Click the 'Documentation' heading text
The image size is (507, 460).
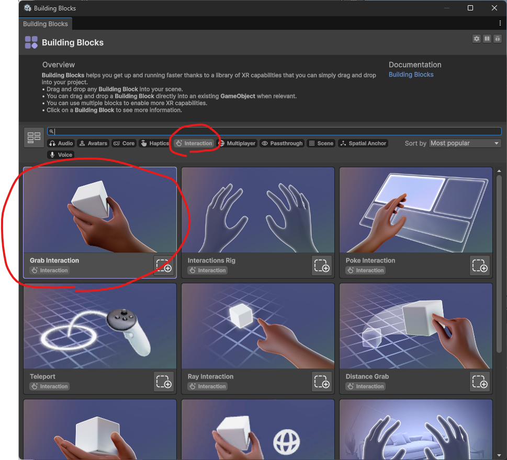(x=415, y=65)
